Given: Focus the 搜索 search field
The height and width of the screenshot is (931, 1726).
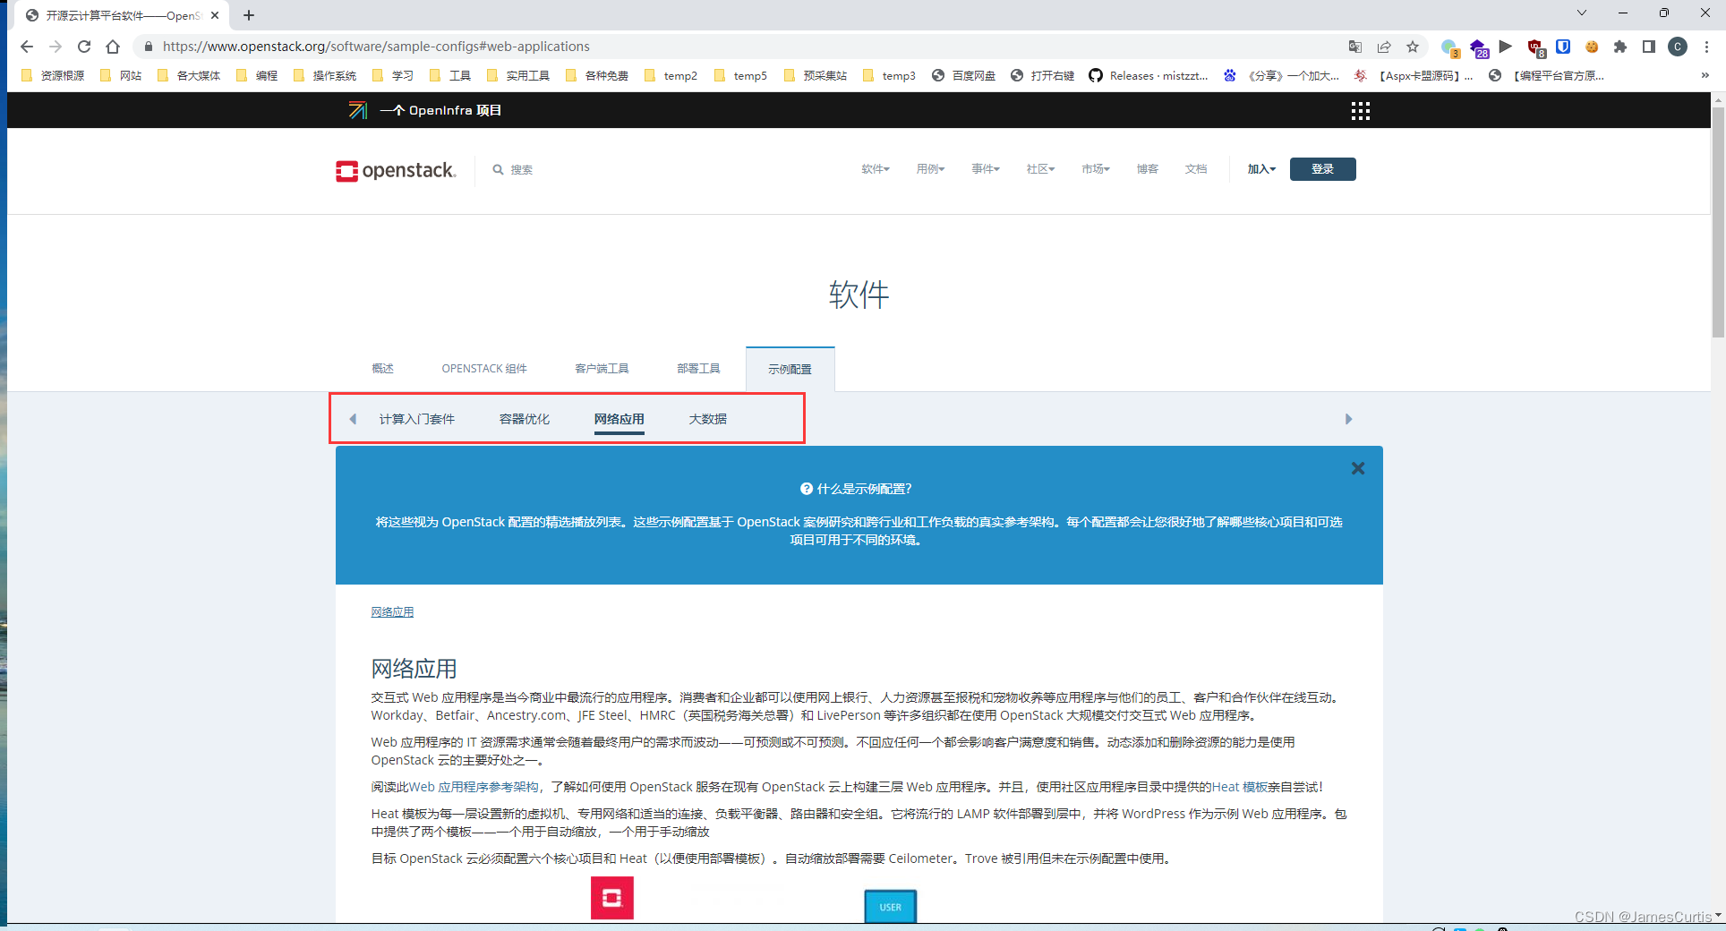Looking at the screenshot, I should (x=522, y=169).
